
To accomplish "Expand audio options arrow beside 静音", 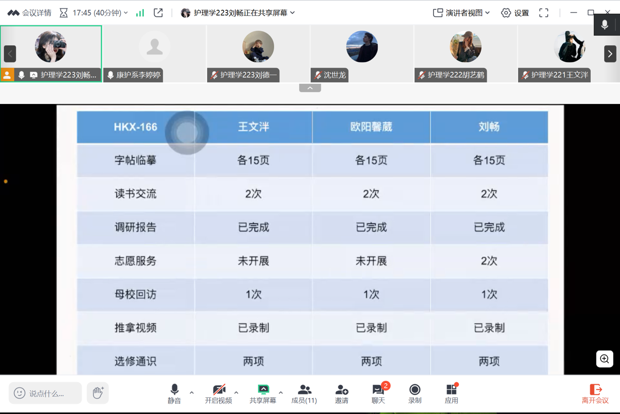I will click(191, 393).
